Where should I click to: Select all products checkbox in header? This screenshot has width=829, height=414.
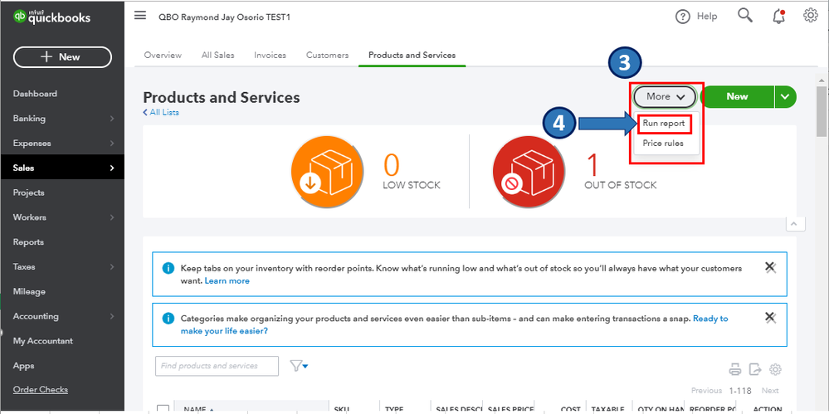tap(163, 409)
